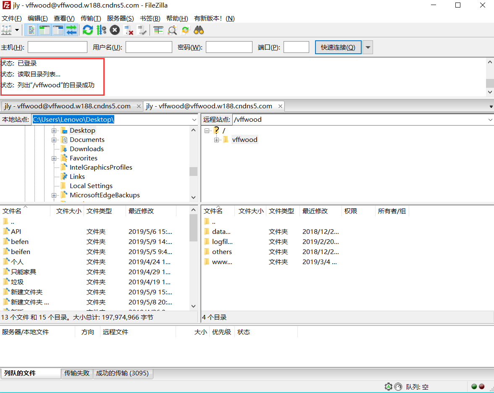Open the Site Manager icon
494x393 pixels.
(7, 30)
